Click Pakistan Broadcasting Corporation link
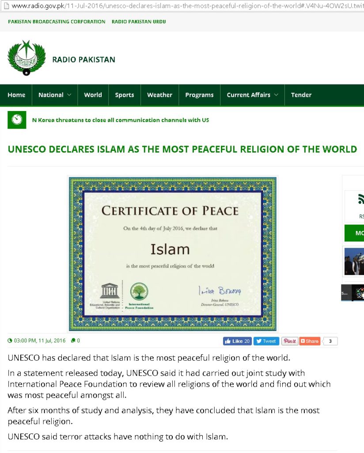This screenshot has height=453, width=364. click(x=57, y=22)
